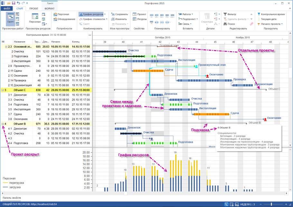Click the Undo arrow in title bar
The width and height of the screenshot is (293, 207).
(18, 3)
